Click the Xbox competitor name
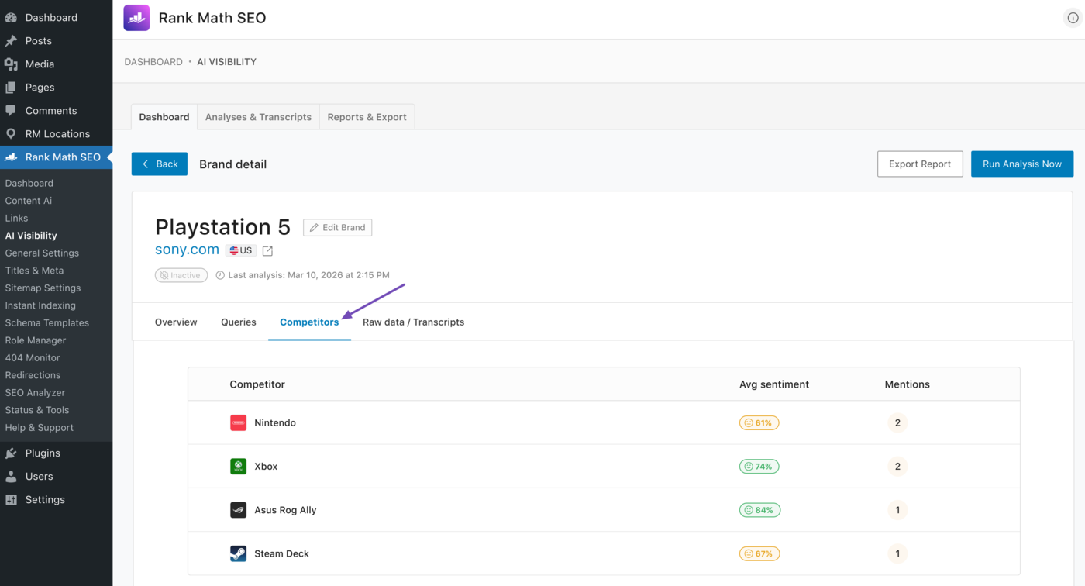1085x586 pixels. pos(266,466)
